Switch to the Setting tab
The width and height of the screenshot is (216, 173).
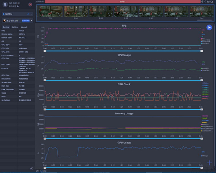(15, 27)
